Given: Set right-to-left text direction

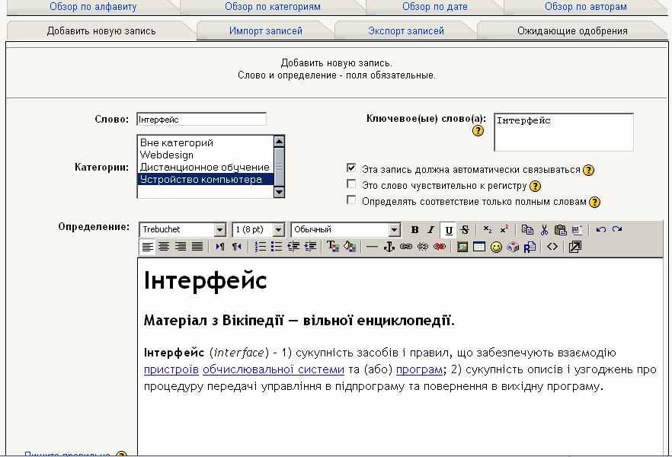Looking at the screenshot, I should (x=236, y=247).
